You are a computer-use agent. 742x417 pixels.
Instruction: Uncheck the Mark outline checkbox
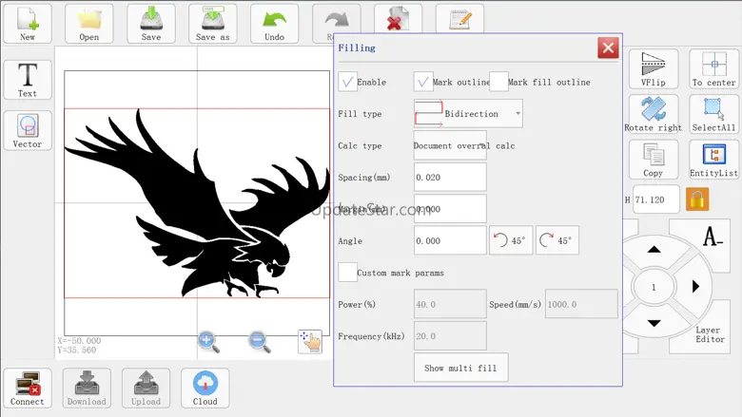coord(423,82)
